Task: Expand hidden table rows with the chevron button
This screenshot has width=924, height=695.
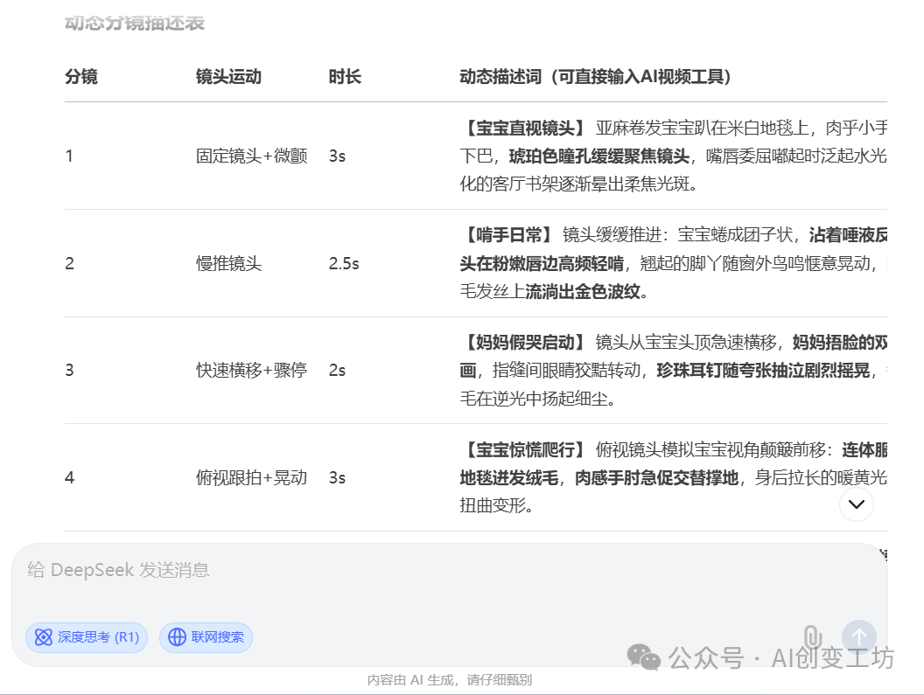Action: point(856,504)
